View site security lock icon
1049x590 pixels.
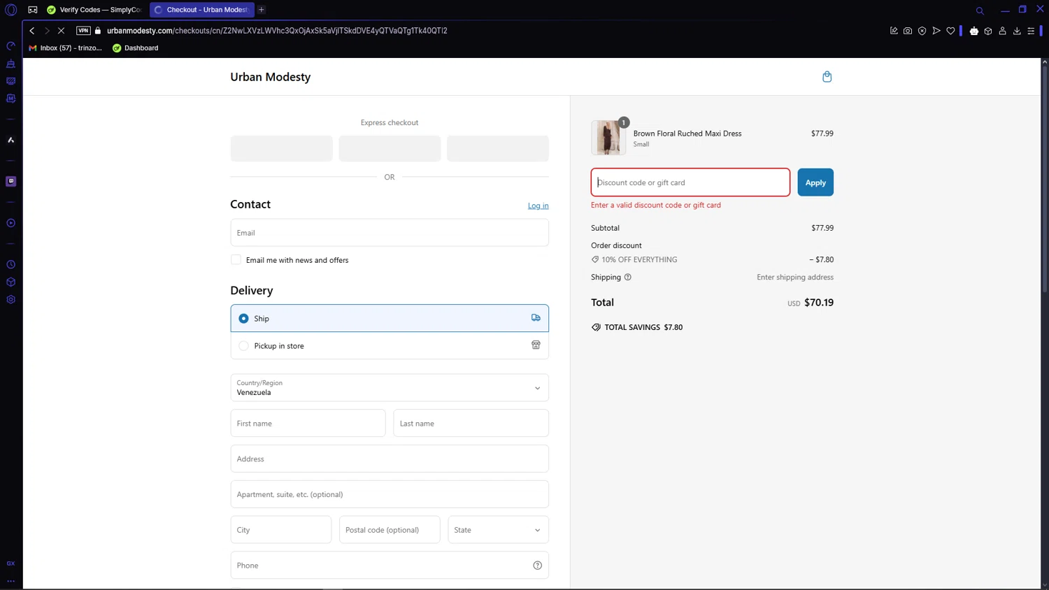[x=98, y=31]
